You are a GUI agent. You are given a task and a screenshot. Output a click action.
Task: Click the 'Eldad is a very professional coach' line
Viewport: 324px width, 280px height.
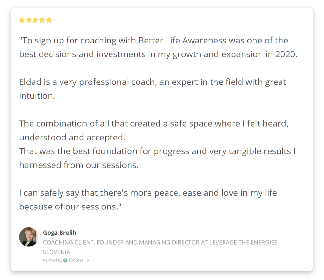(152, 82)
